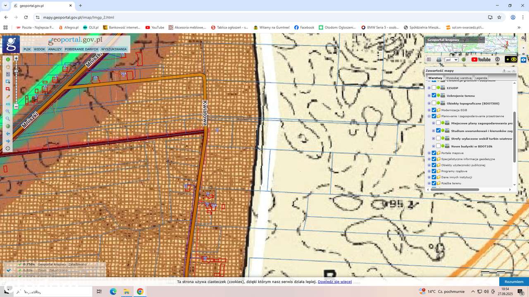The image size is (529, 297).
Task: Open File Explorer from the taskbar
Action: [126, 292]
